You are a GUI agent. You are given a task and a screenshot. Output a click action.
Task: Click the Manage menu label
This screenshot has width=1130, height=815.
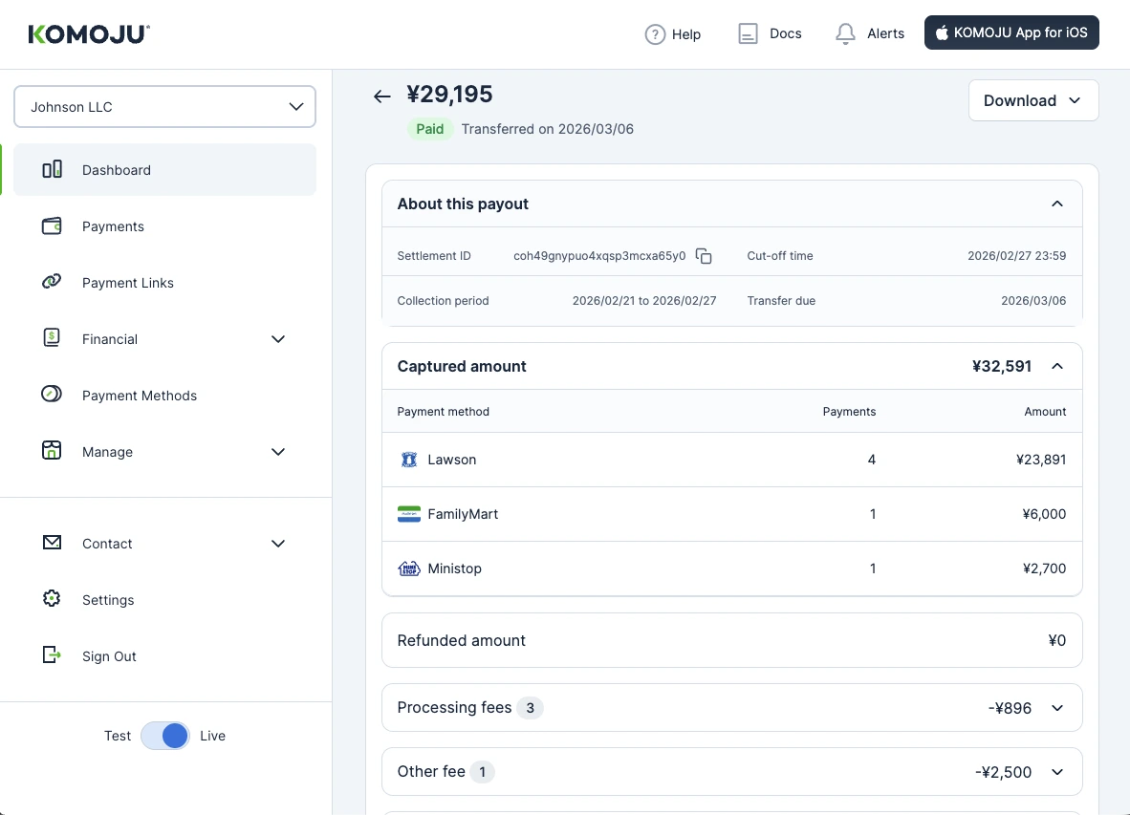point(107,452)
